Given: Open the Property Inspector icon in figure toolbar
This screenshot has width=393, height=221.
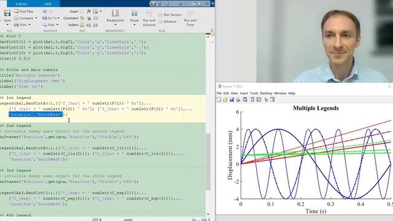Looking at the screenshot, I should [273, 99].
